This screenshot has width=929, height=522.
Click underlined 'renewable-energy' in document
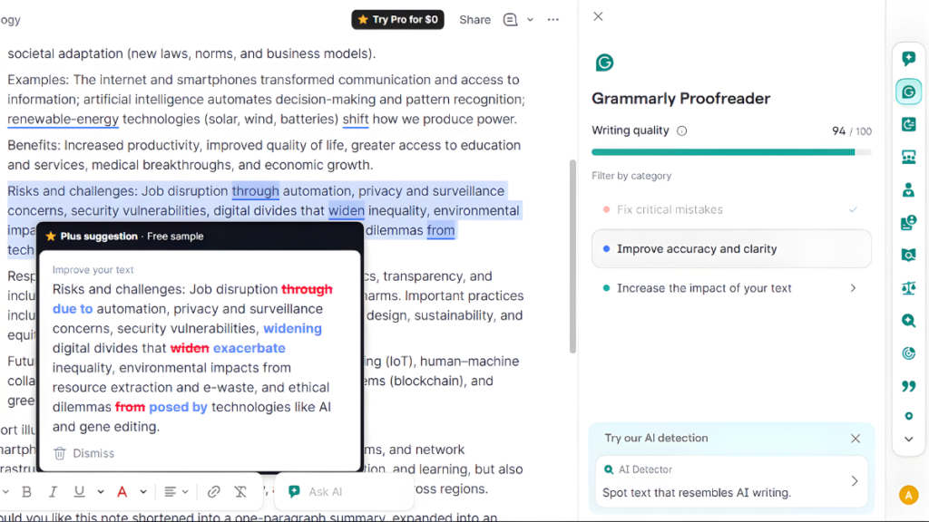[x=63, y=119]
